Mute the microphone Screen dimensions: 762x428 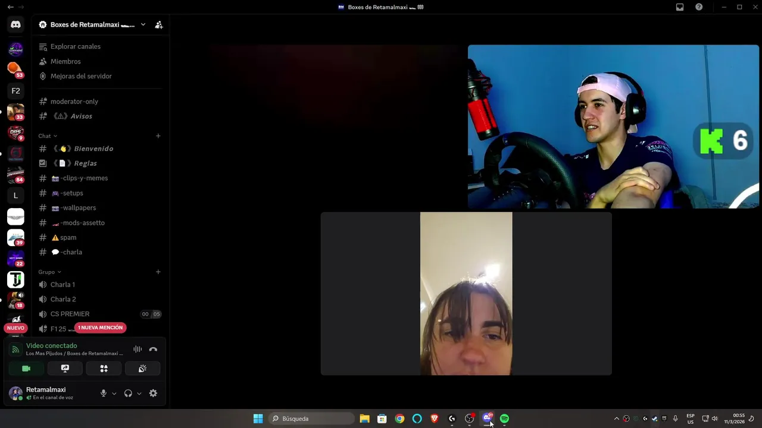(104, 393)
